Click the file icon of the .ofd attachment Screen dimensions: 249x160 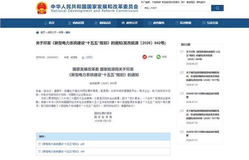pyautogui.click(x=40, y=152)
